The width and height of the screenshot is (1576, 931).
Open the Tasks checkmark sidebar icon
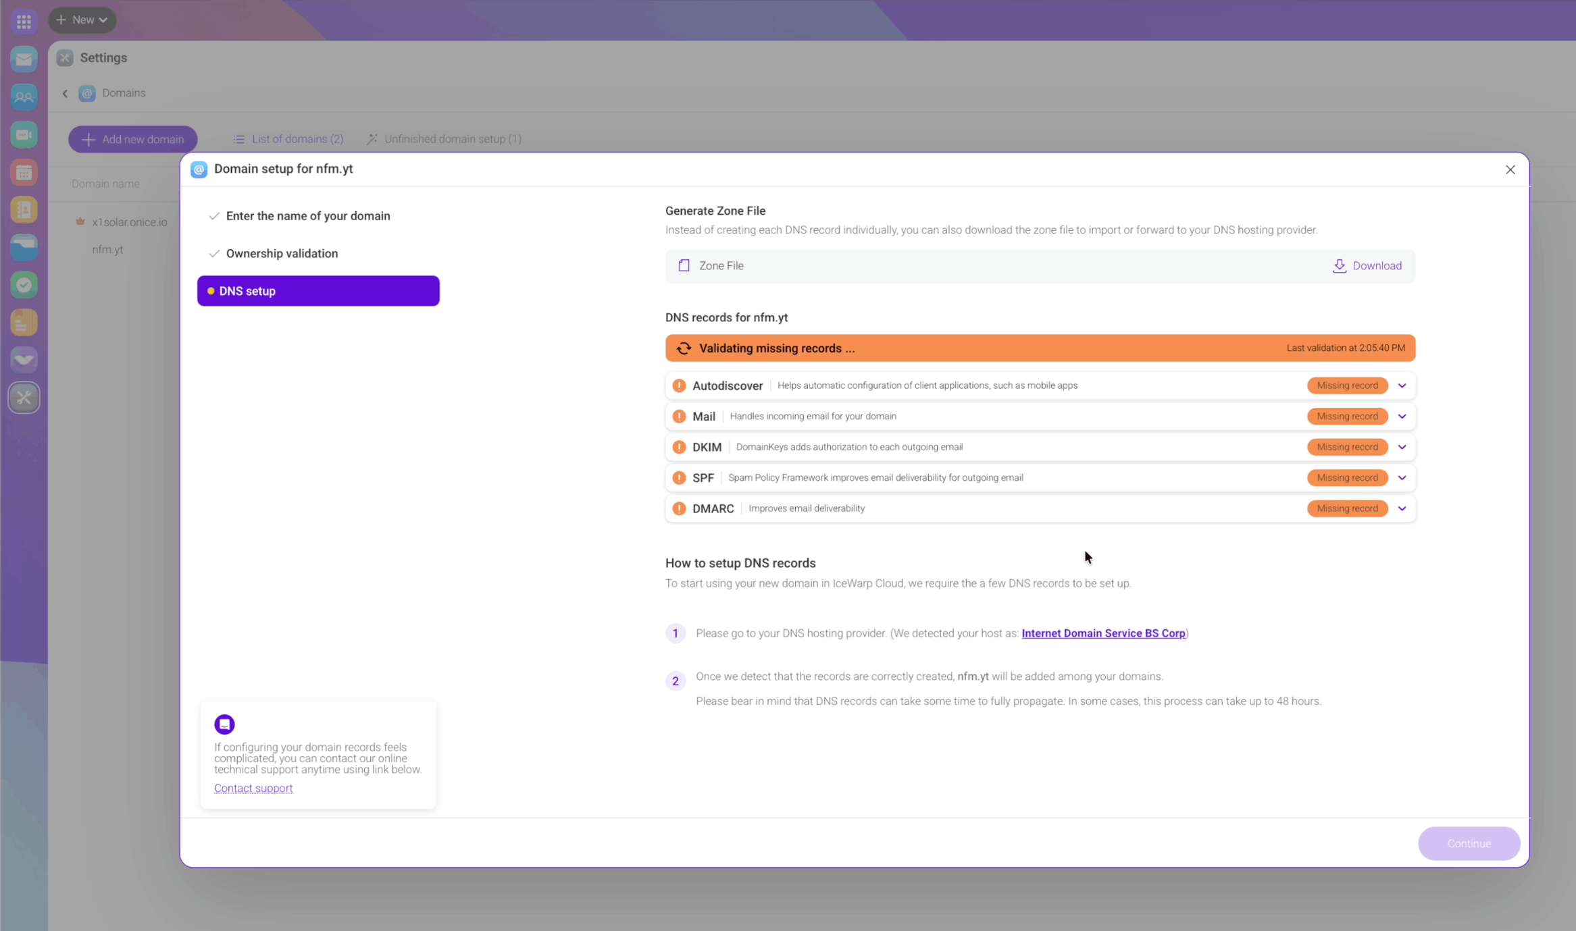click(x=24, y=285)
